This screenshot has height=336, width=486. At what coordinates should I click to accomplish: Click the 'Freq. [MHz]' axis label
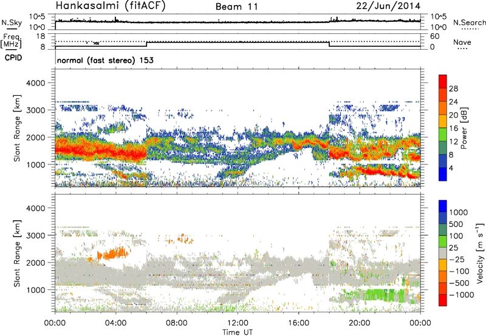[x=11, y=41]
